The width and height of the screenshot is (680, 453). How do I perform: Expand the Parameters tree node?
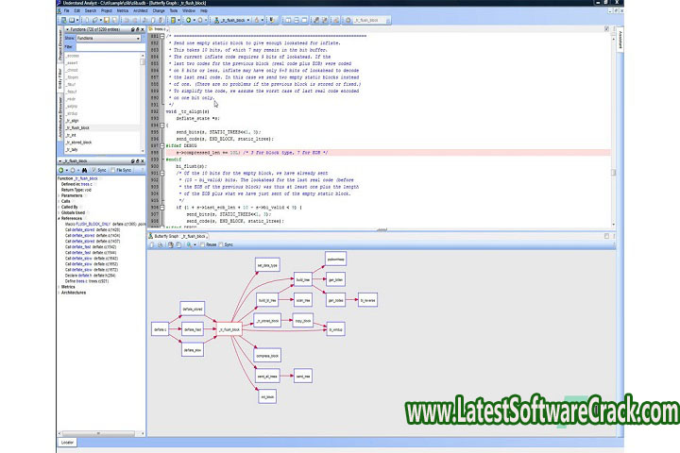(x=59, y=195)
